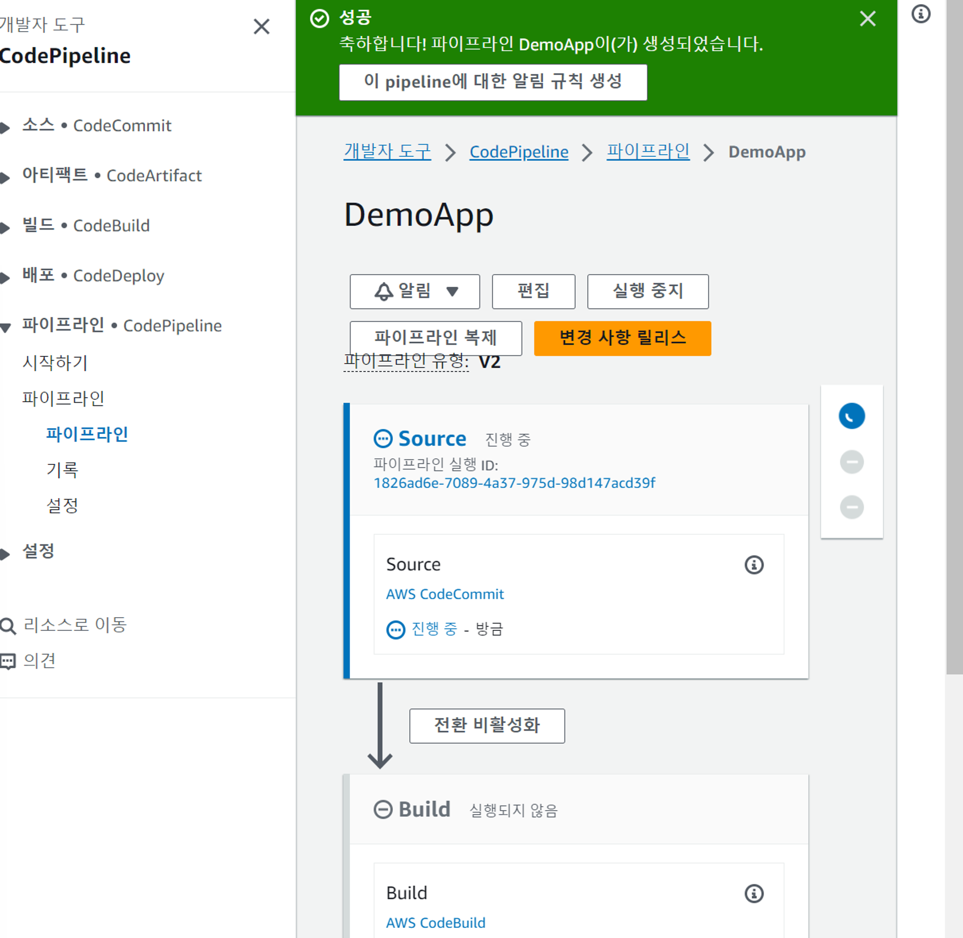Open the CodePipeline breadcrumb link
Viewport: 963px width, 938px height.
coord(519,152)
